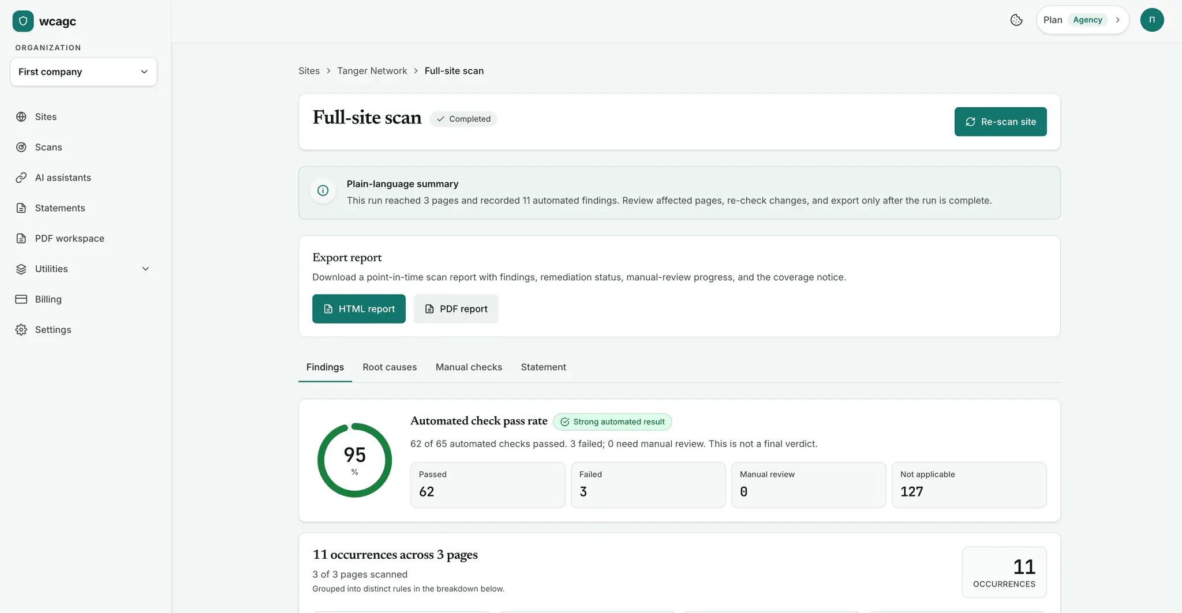Image resolution: width=1182 pixels, height=613 pixels.
Task: Click the Strong automated result badge
Action: [x=612, y=422]
